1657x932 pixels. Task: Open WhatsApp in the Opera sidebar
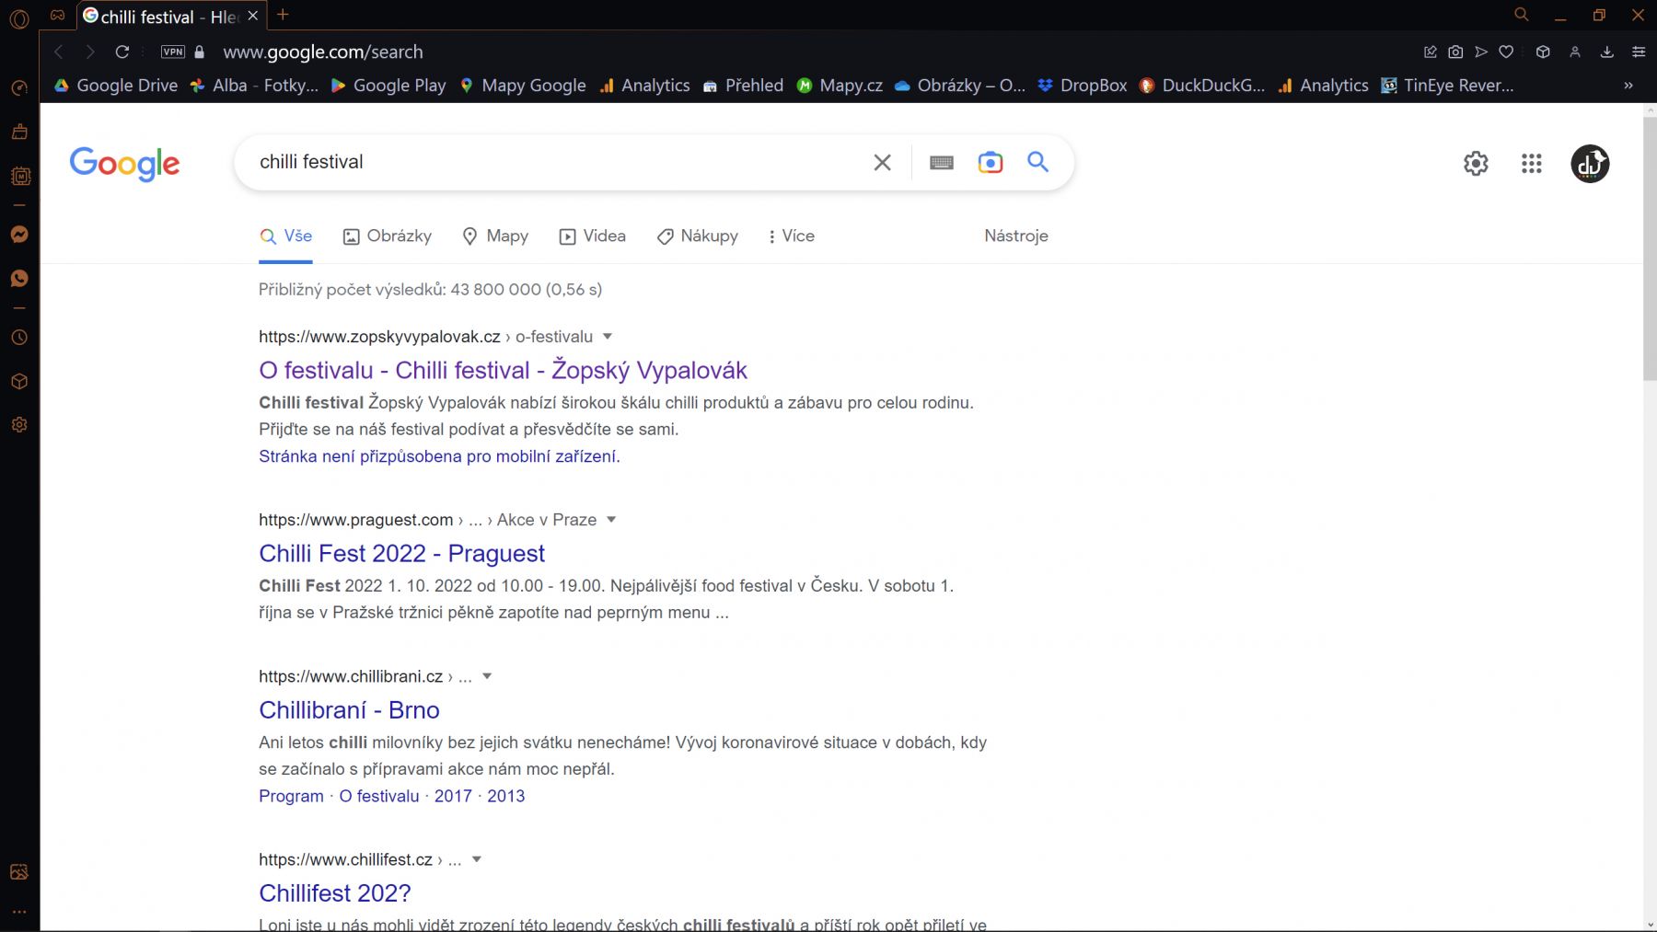(x=19, y=279)
